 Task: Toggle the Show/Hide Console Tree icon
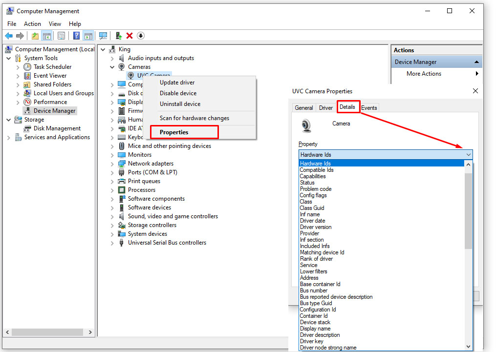tap(47, 36)
